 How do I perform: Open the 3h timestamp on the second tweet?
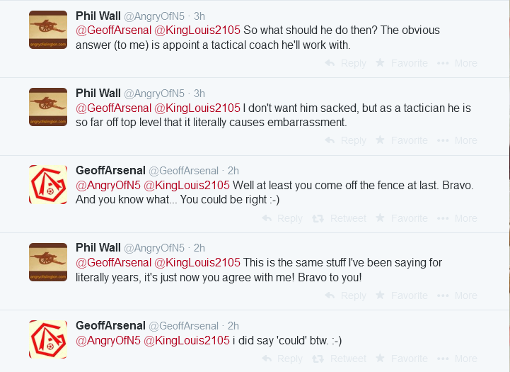click(x=199, y=93)
